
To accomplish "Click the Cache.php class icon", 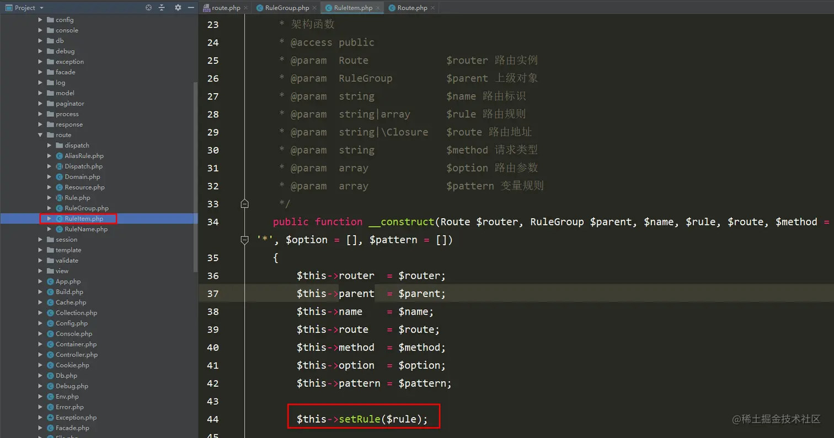I will [50, 302].
